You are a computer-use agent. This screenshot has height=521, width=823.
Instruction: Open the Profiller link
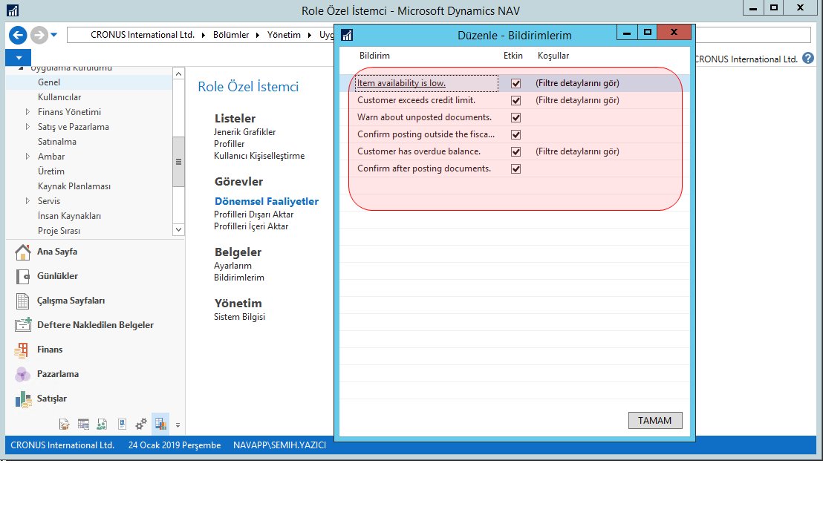pos(229,144)
